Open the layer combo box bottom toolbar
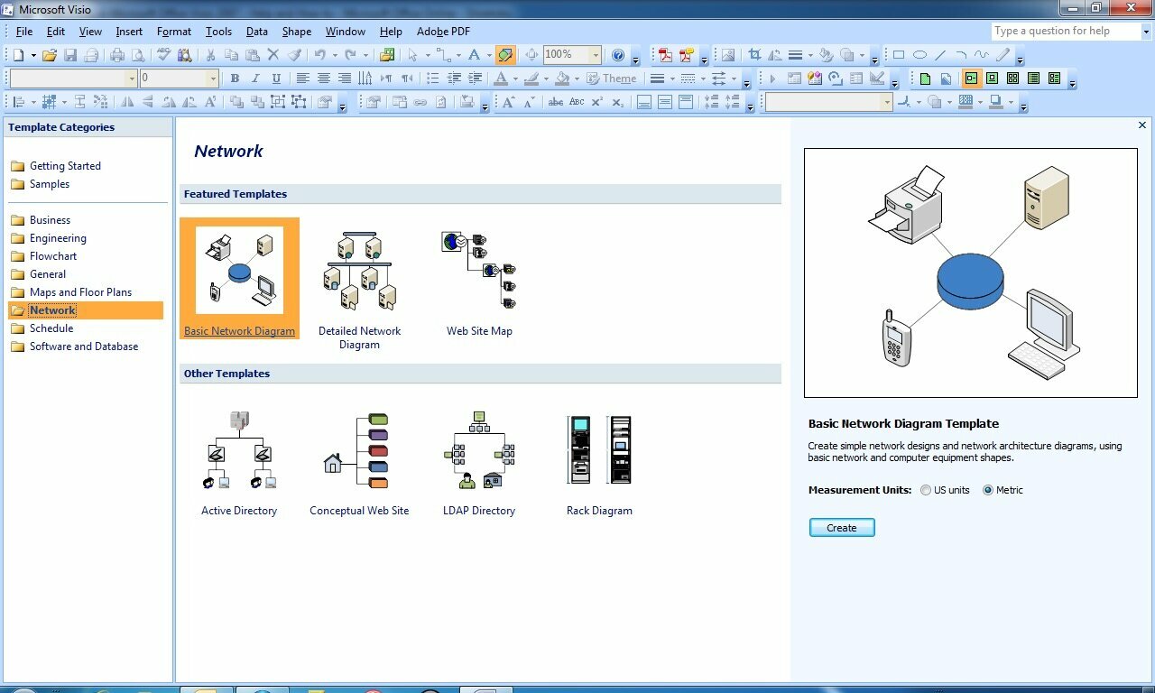Image resolution: width=1155 pixels, height=693 pixels. tap(828, 102)
